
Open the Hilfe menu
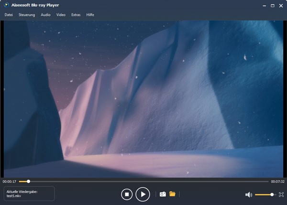point(90,15)
